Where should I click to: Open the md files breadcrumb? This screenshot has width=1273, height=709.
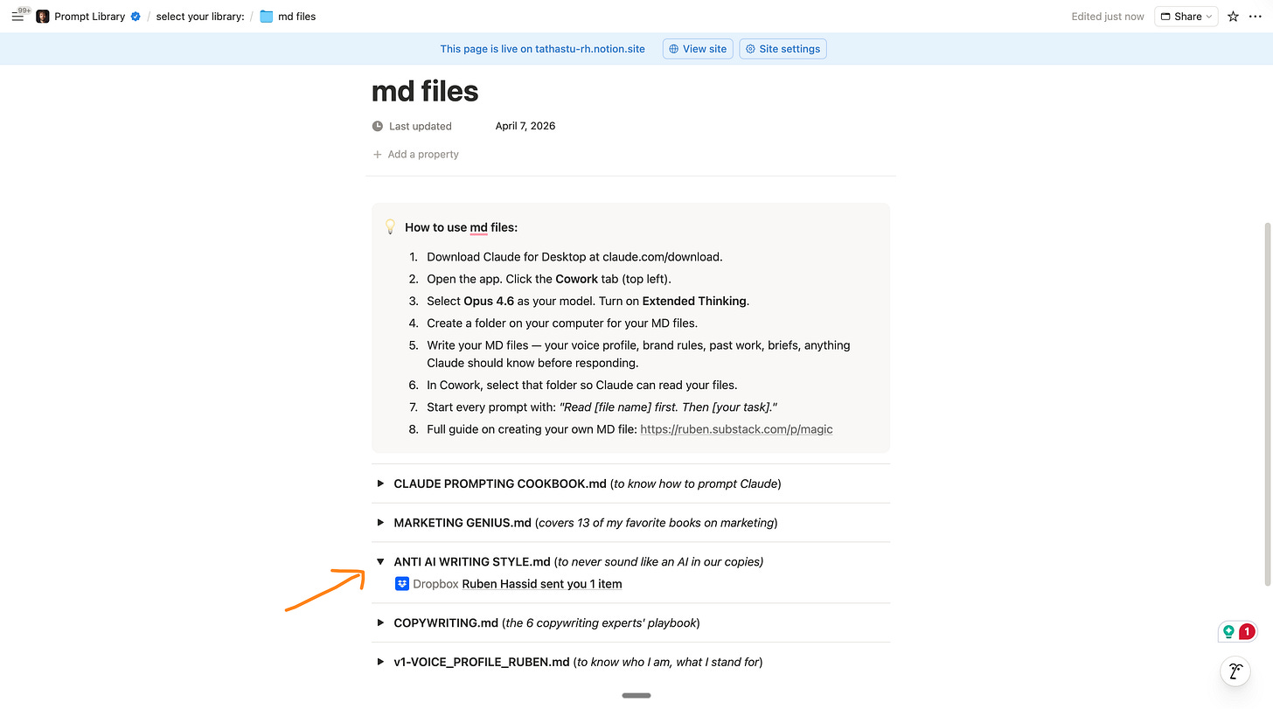(296, 17)
